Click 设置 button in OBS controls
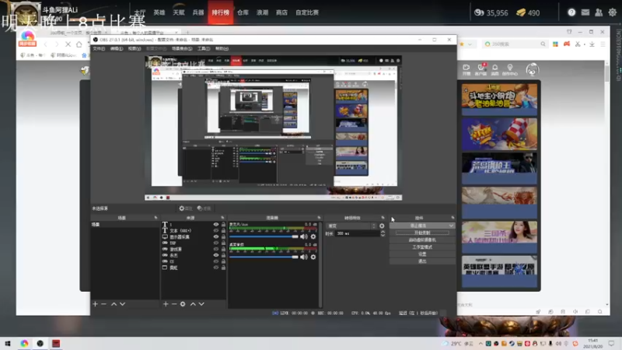 (x=422, y=254)
